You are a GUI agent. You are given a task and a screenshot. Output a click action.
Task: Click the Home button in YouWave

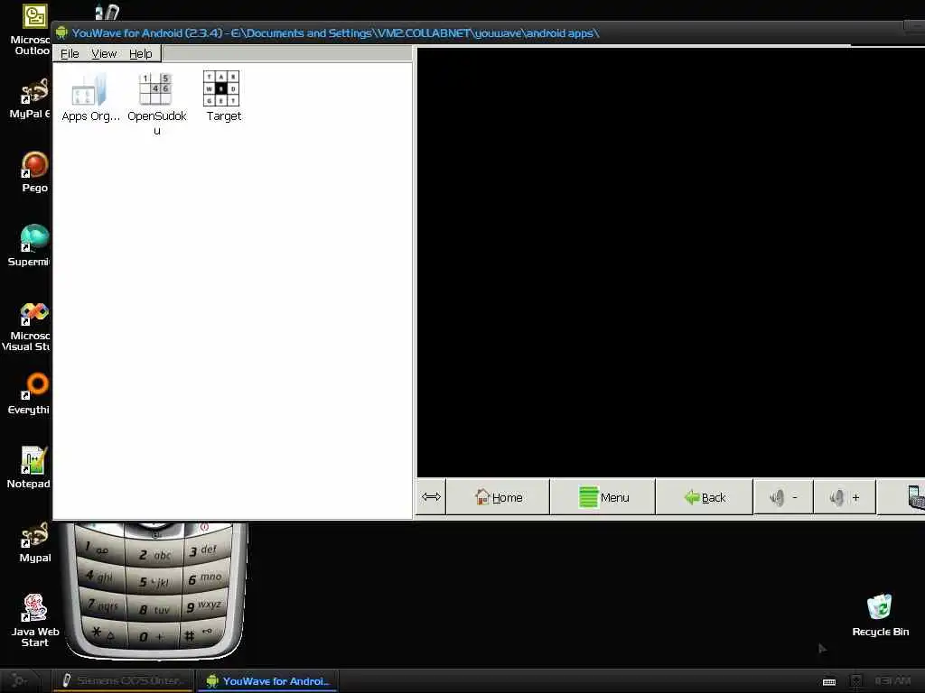[499, 497]
